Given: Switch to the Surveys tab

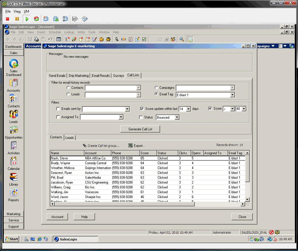Looking at the screenshot, I should pos(118,76).
